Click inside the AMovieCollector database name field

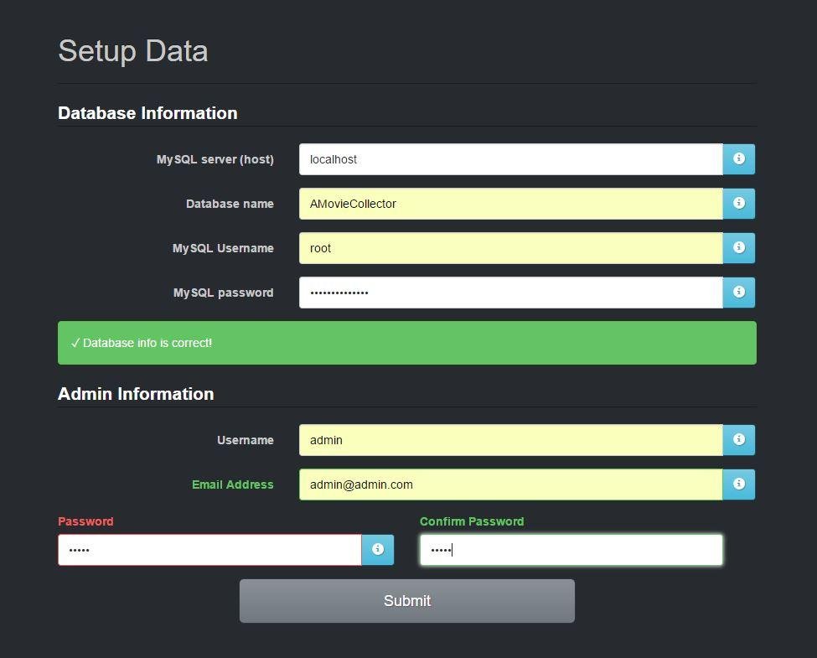(511, 203)
